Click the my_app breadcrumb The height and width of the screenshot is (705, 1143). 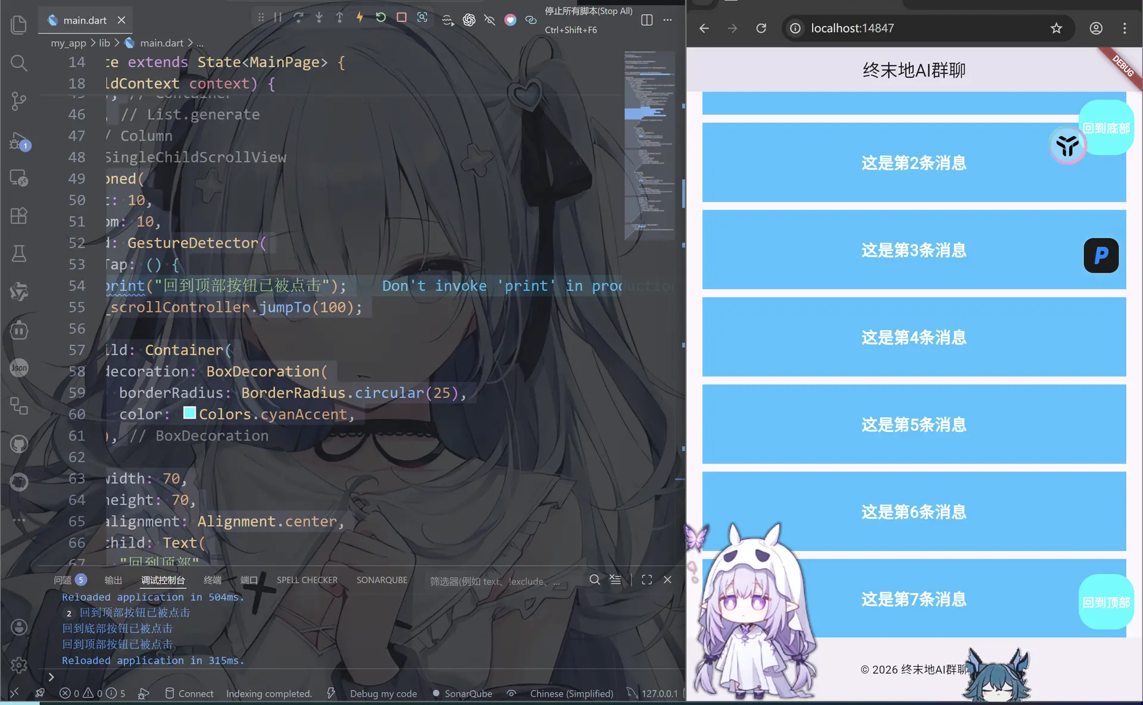tap(68, 43)
